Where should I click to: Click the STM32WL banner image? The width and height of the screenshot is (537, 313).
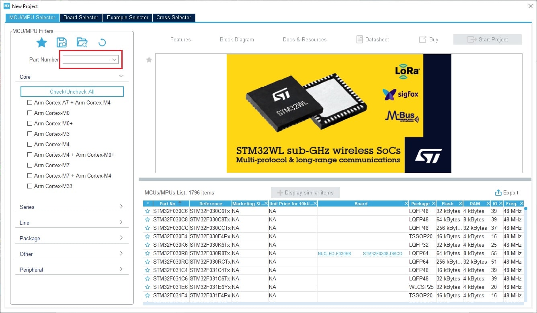click(x=339, y=113)
